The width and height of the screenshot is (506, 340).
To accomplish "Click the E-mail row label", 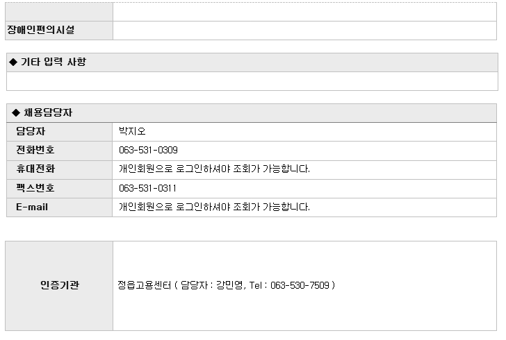I will tap(32, 207).
